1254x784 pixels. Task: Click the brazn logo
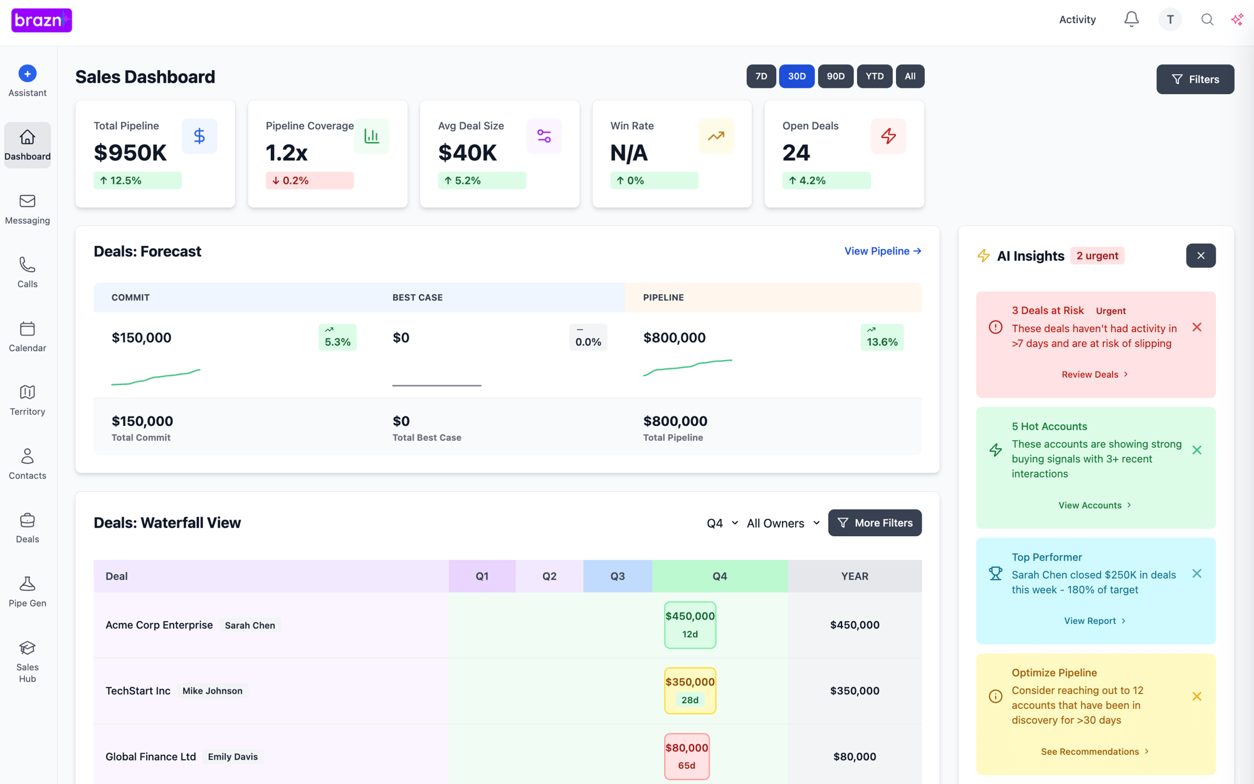[41, 20]
